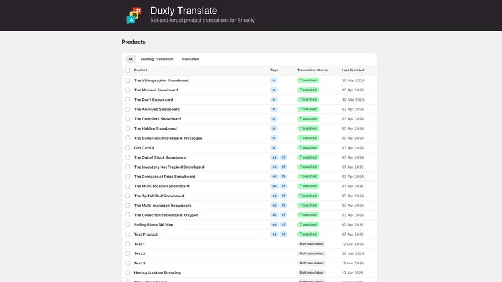This screenshot has width=502, height=282.
Task: Click Translated badge on The Draft Snowboard
Action: point(308,100)
